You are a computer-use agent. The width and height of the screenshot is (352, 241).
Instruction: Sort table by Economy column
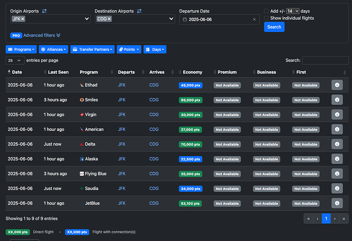192,72
